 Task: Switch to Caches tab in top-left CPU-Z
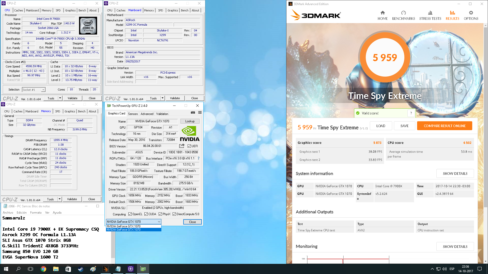pyautogui.click(x=18, y=10)
